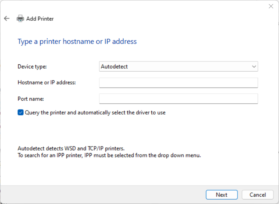The height and width of the screenshot is (204, 279).
Task: Cancel the printer setup wizard
Action: point(258,195)
